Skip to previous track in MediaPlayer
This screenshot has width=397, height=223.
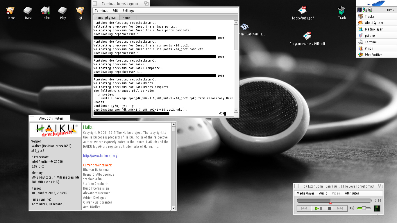pos(304,208)
